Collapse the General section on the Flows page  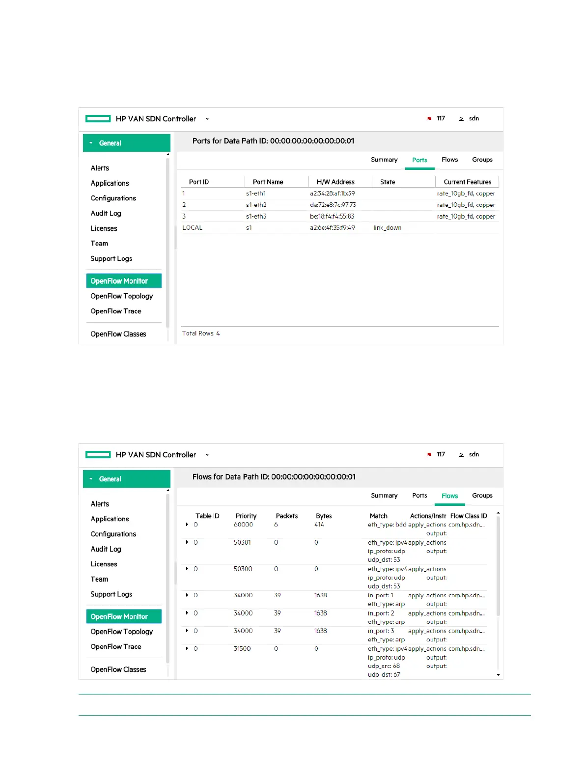pyautogui.click(x=127, y=479)
